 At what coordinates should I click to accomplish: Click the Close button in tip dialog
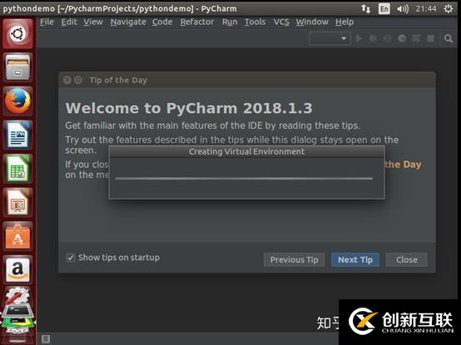click(407, 260)
